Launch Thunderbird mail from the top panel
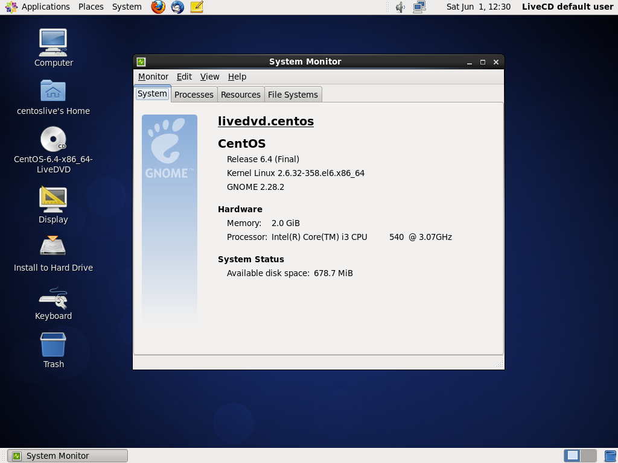The width and height of the screenshot is (618, 463). 177,7
